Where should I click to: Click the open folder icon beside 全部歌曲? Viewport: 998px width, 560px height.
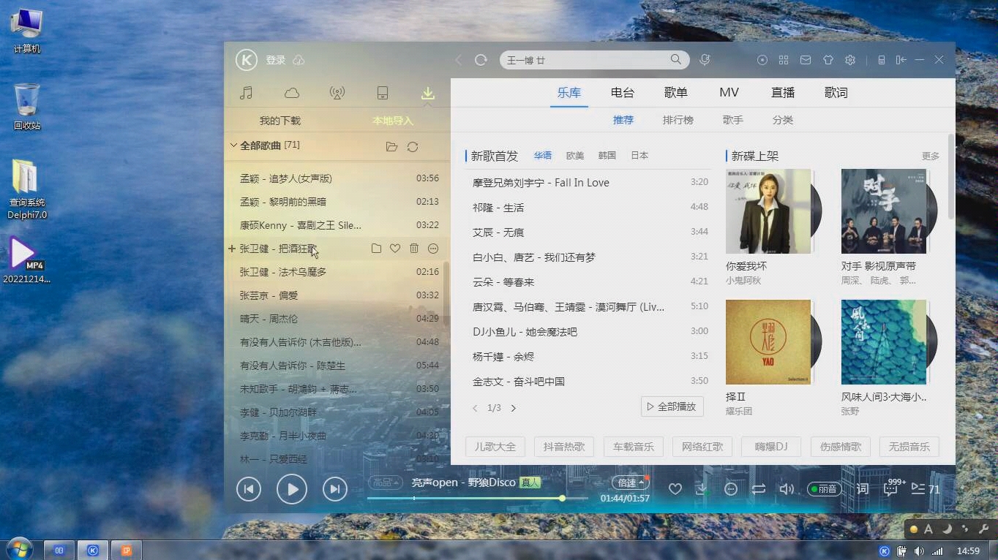click(392, 146)
